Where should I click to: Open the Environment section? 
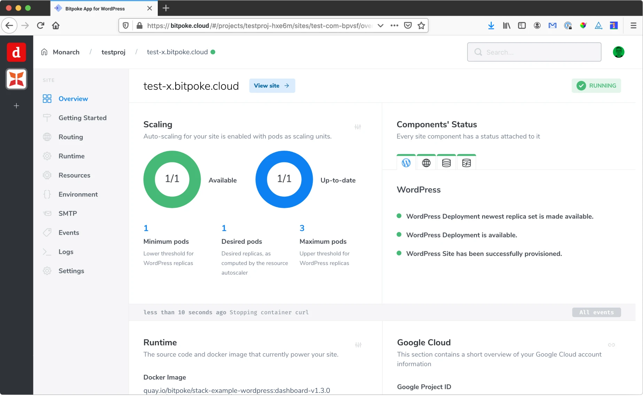[78, 194]
